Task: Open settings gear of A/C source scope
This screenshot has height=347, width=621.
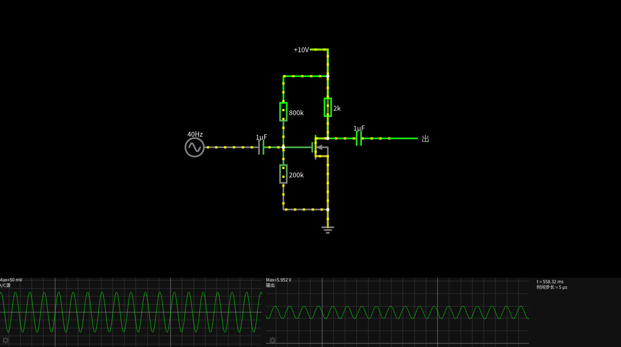Action: (5, 340)
